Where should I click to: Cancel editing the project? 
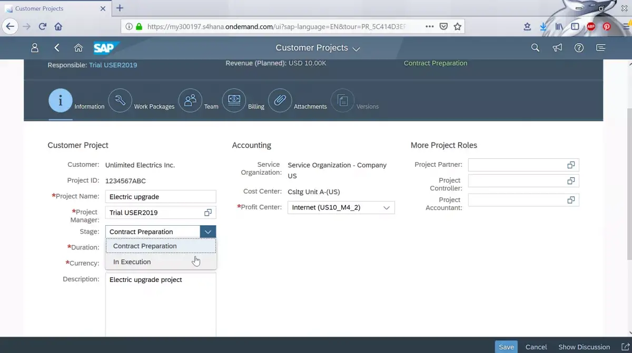[536, 347]
